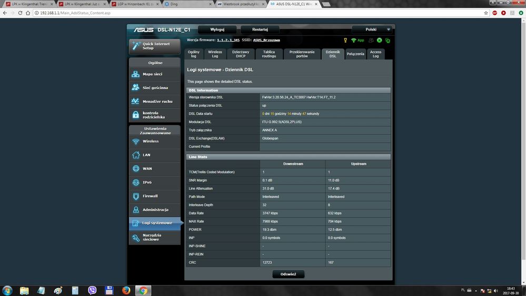Launch Firefox from the Windows taskbar

pos(126,290)
